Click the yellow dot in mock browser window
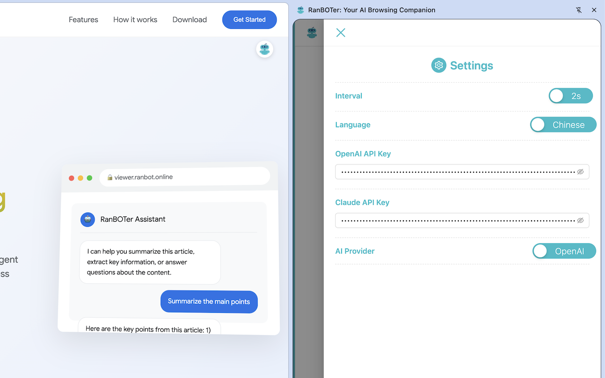This screenshot has width=605, height=378. point(80,178)
